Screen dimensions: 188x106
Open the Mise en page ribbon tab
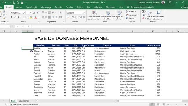(46, 7)
